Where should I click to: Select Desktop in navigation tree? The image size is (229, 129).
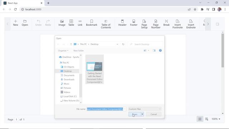click(67, 71)
